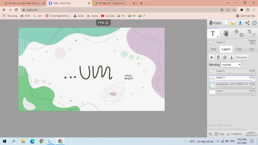Open Windows Search from the taskbar

(x=14, y=141)
